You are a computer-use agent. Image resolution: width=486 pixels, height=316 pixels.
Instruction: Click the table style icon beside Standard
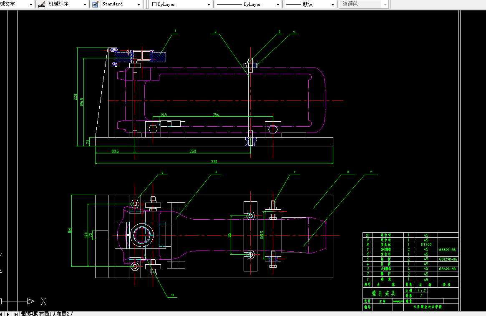point(96,4)
